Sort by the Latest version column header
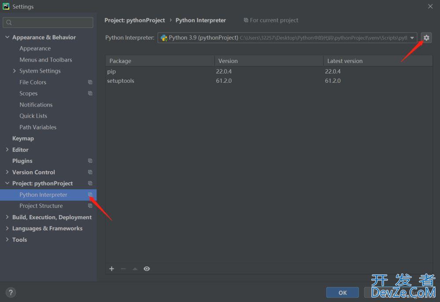This screenshot has height=302, width=440. (378, 61)
